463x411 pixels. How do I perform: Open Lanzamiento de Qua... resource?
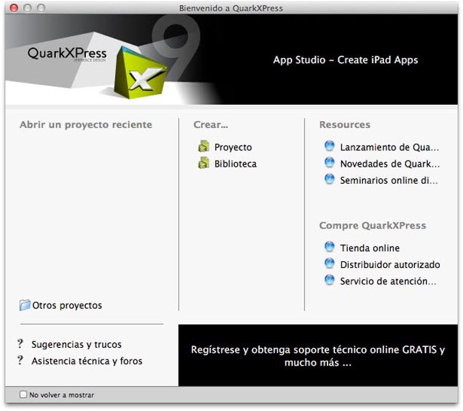[389, 147]
